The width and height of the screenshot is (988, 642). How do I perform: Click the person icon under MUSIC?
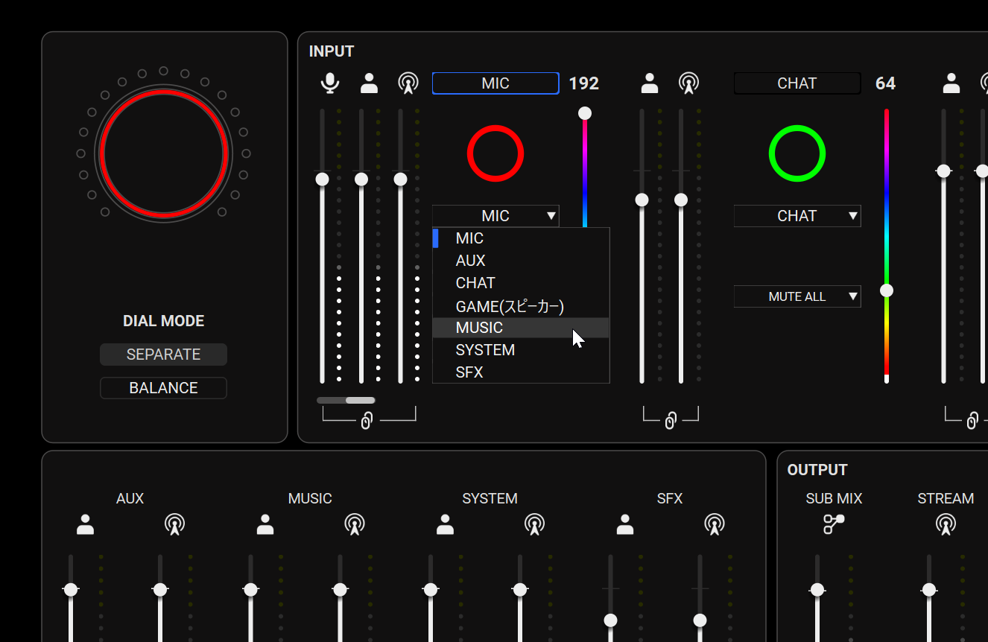[x=265, y=524]
